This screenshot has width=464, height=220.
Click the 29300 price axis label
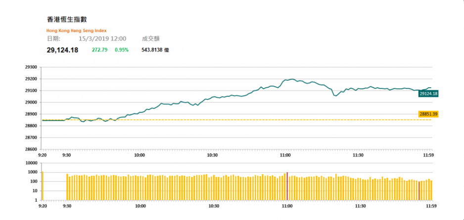(31, 67)
